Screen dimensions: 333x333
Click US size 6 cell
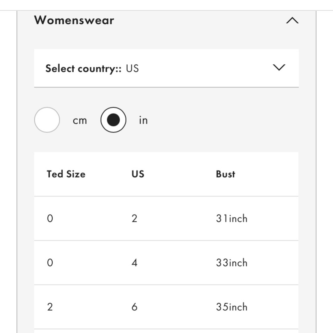point(135,307)
